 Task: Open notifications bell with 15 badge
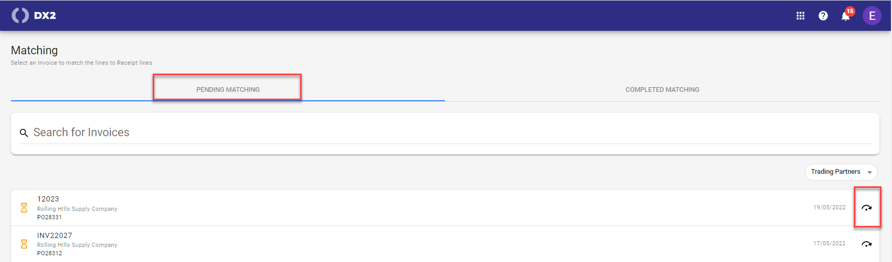click(x=846, y=15)
